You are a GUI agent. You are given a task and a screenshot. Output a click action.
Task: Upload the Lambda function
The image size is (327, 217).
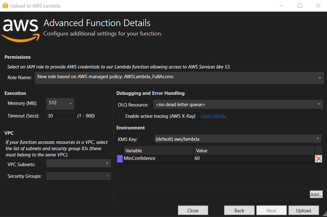click(x=303, y=210)
